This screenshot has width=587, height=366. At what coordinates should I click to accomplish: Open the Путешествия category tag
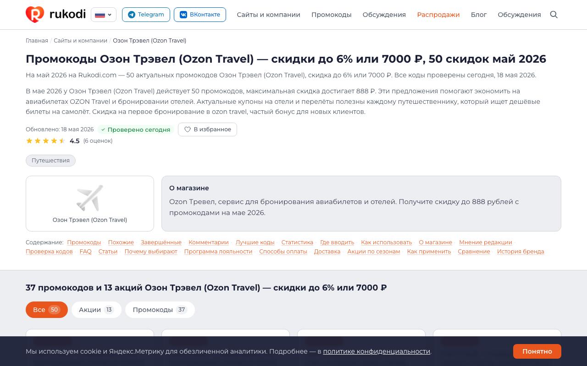(50, 161)
